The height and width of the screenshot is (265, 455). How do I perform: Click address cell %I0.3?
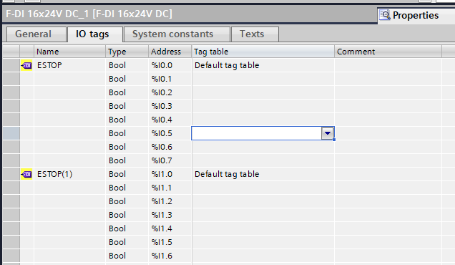coord(170,106)
